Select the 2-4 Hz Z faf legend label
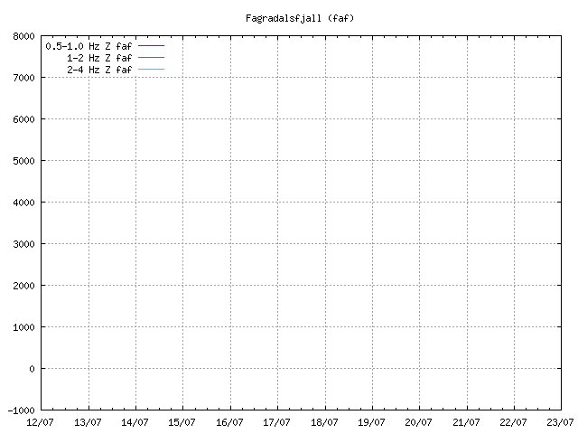Image resolution: width=578 pixels, height=434 pixels. (x=99, y=69)
